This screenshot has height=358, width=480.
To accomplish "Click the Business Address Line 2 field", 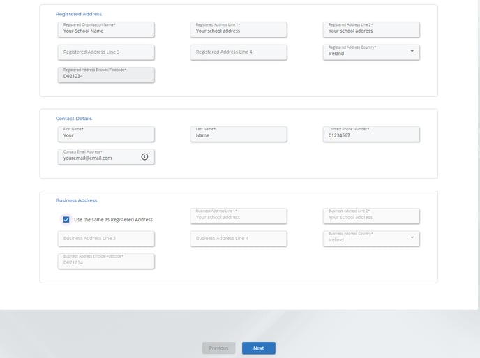I will 371,216.
